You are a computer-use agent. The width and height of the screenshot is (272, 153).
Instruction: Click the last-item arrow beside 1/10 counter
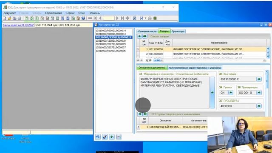click(x=159, y=60)
